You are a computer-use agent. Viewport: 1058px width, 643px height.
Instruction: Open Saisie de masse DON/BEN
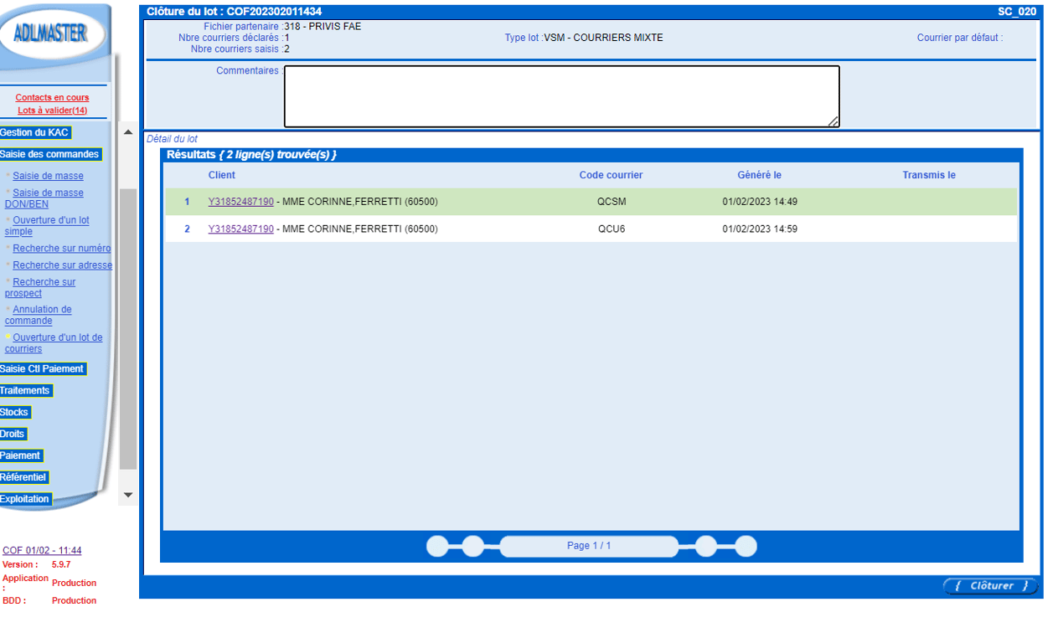click(x=44, y=198)
